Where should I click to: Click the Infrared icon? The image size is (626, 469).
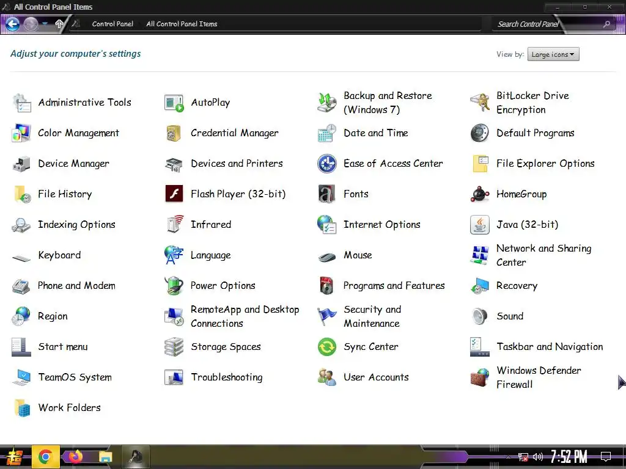coord(174,225)
